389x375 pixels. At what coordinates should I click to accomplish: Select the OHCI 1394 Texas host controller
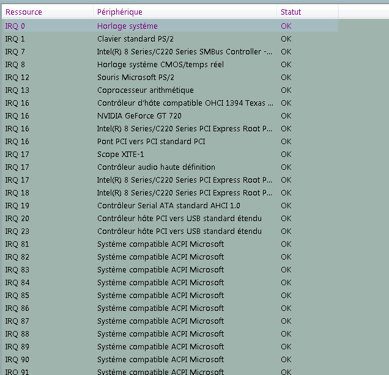[185, 103]
